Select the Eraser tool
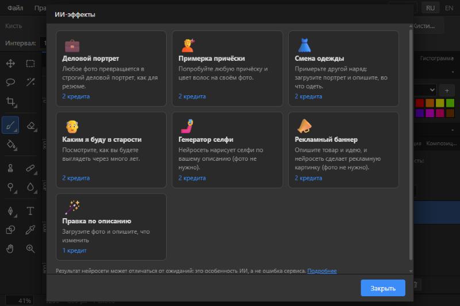The image size is (460, 306). point(30,125)
